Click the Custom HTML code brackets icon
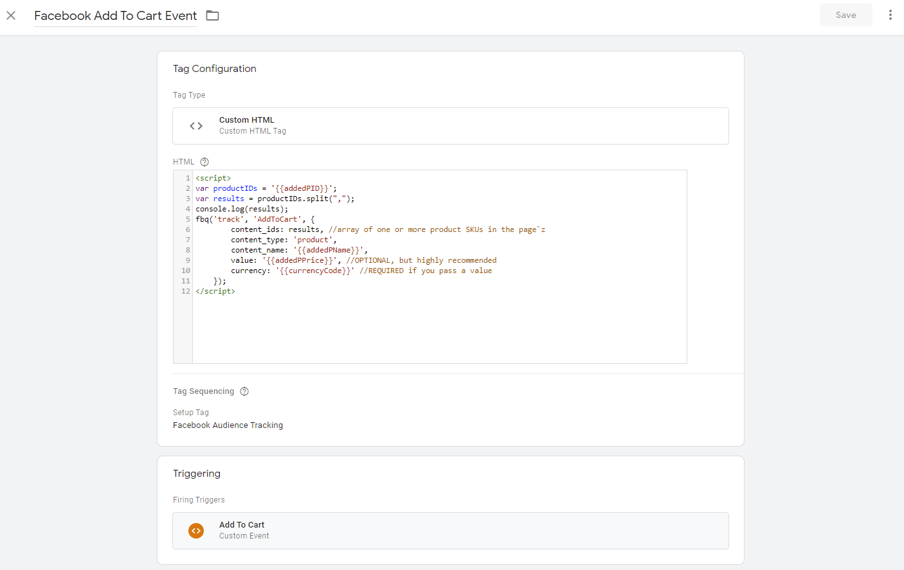Screen dimensions: 904x570 (x=196, y=126)
